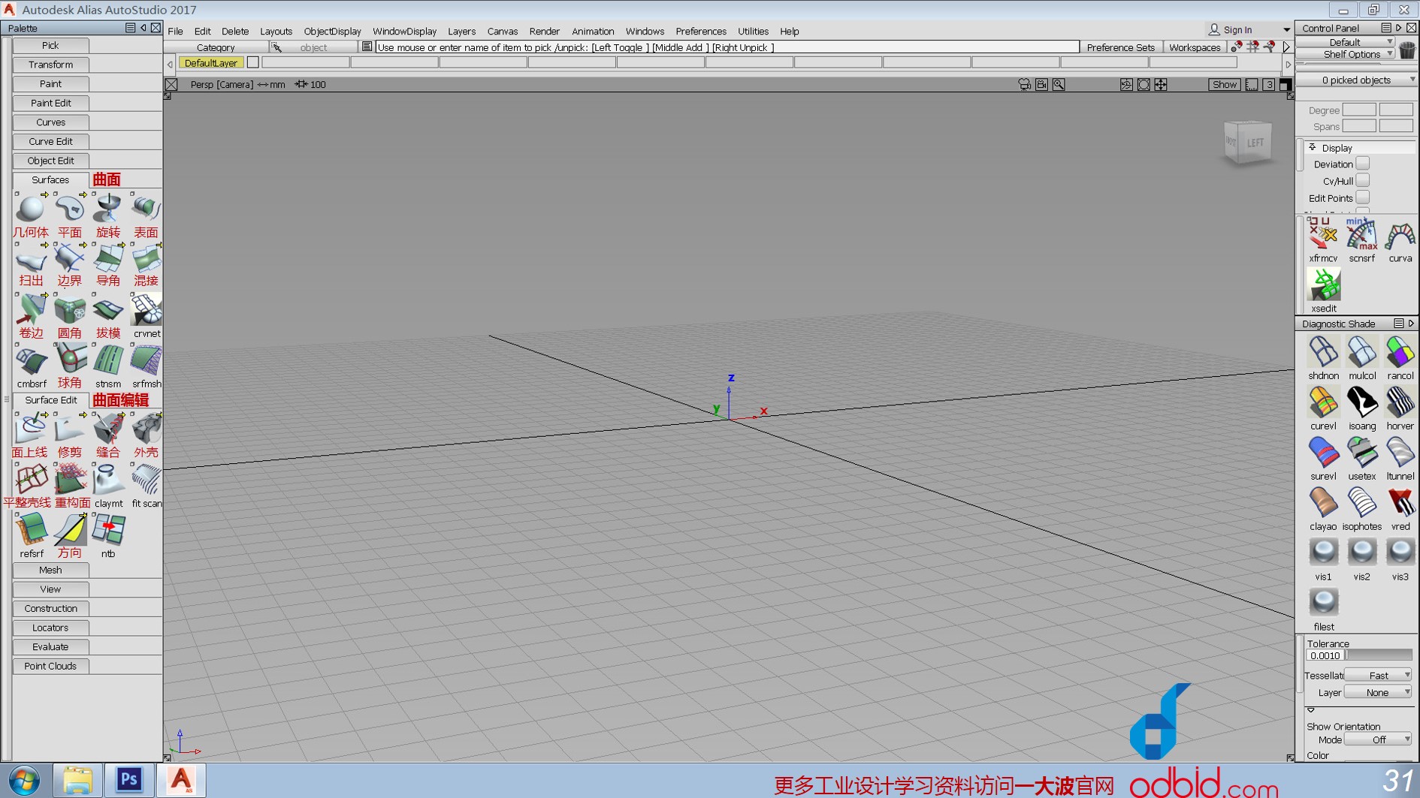
Task: Select the vred shading mode
Action: coord(1400,503)
